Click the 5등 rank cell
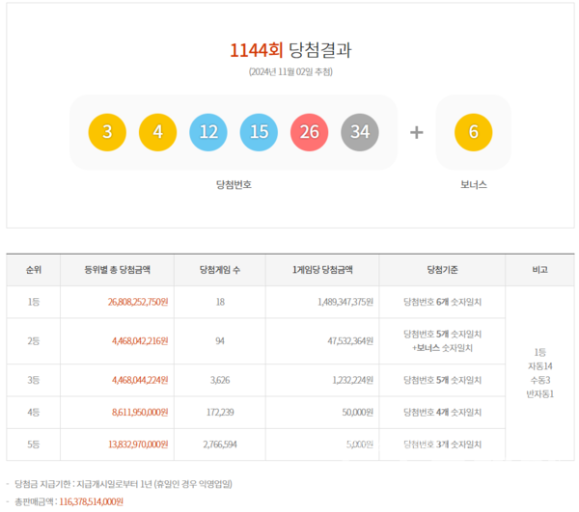The image size is (579, 512). 33,445
